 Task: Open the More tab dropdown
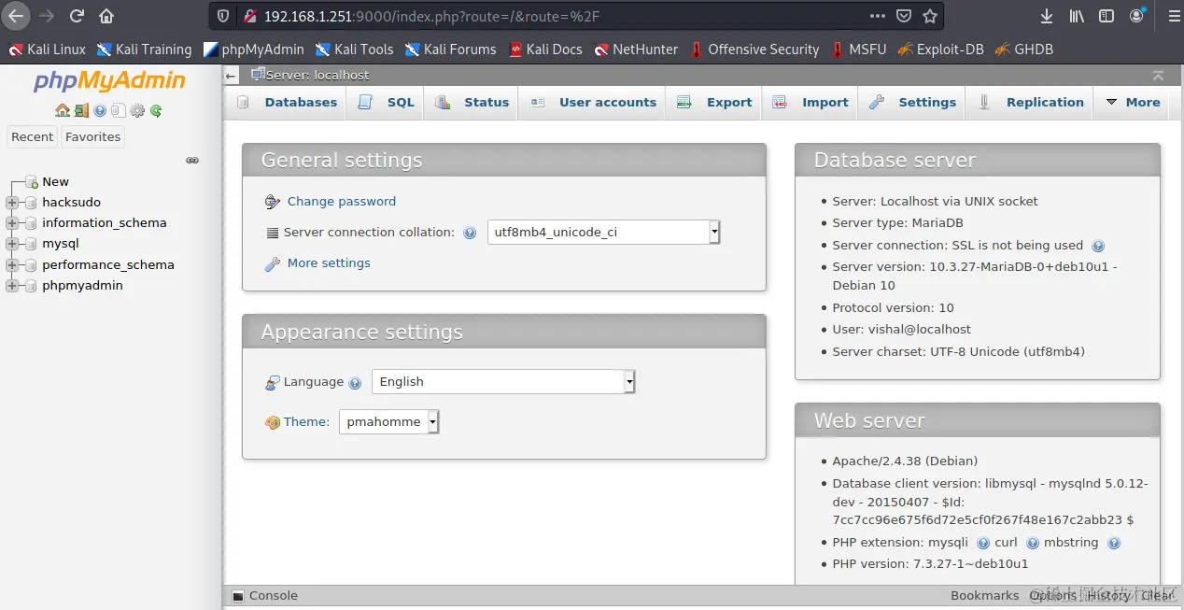[1133, 103]
